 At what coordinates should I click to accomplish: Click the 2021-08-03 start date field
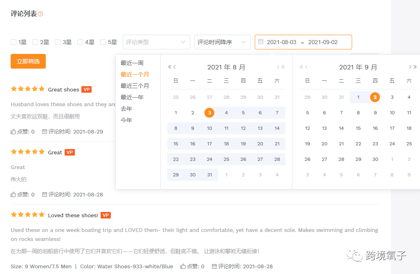tap(281, 42)
